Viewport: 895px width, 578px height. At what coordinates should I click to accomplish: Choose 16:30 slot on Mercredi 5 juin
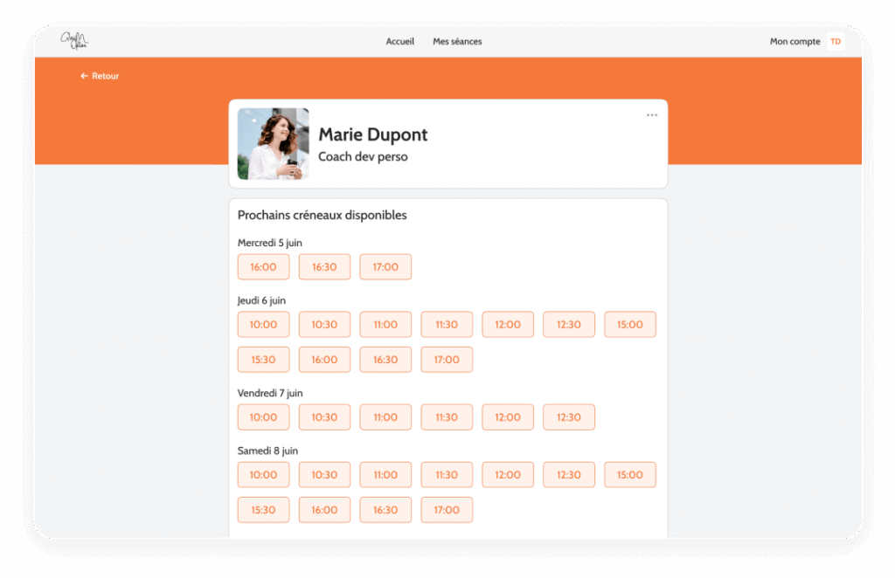pyautogui.click(x=324, y=267)
